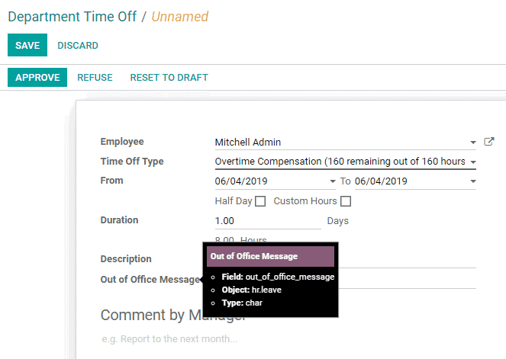The image size is (506, 359).
Task: Click the SAVE button
Action: [x=27, y=45]
